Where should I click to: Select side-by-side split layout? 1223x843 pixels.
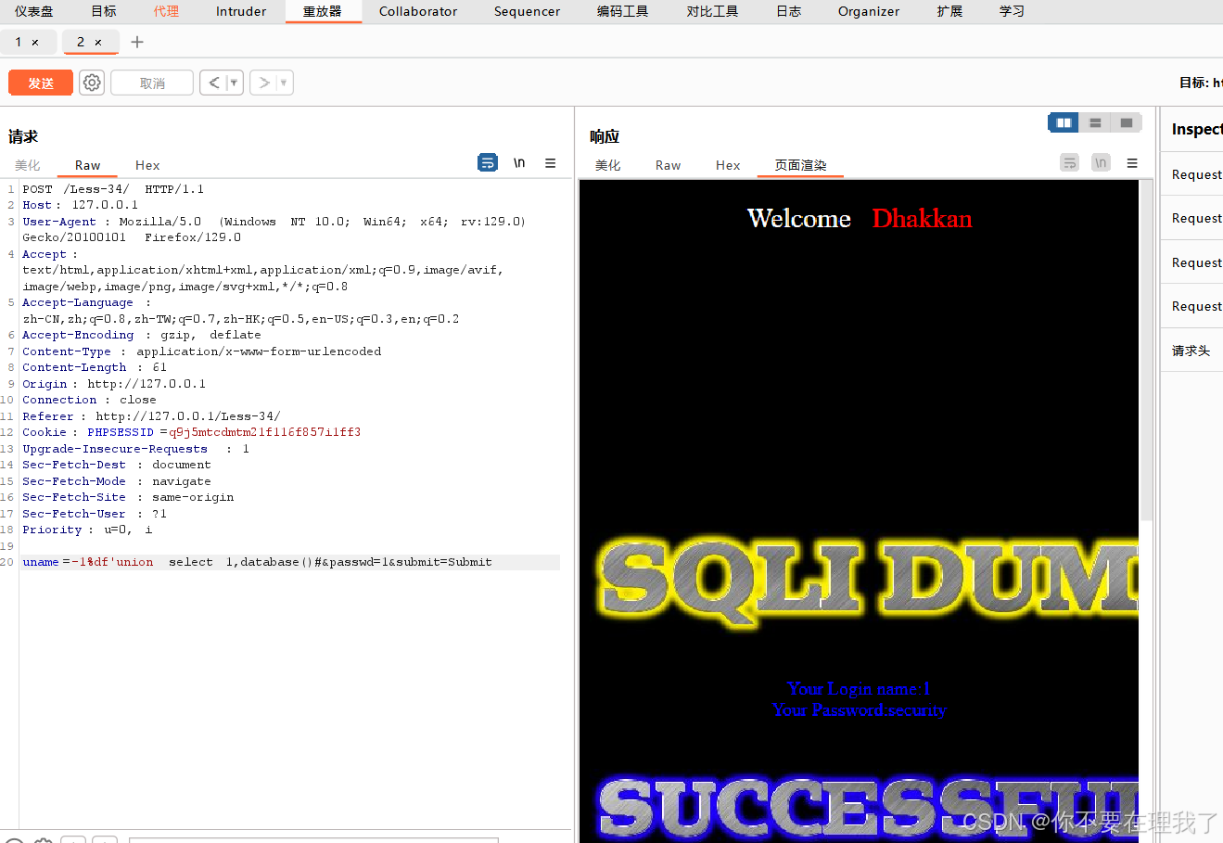[x=1064, y=122]
